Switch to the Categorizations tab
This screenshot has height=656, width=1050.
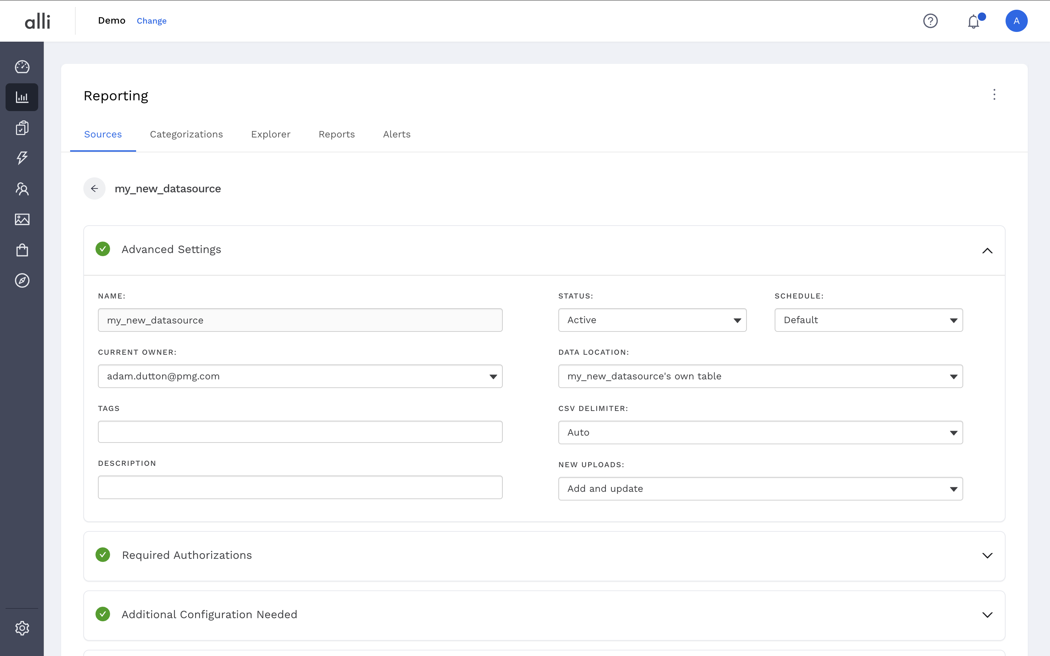click(x=186, y=135)
